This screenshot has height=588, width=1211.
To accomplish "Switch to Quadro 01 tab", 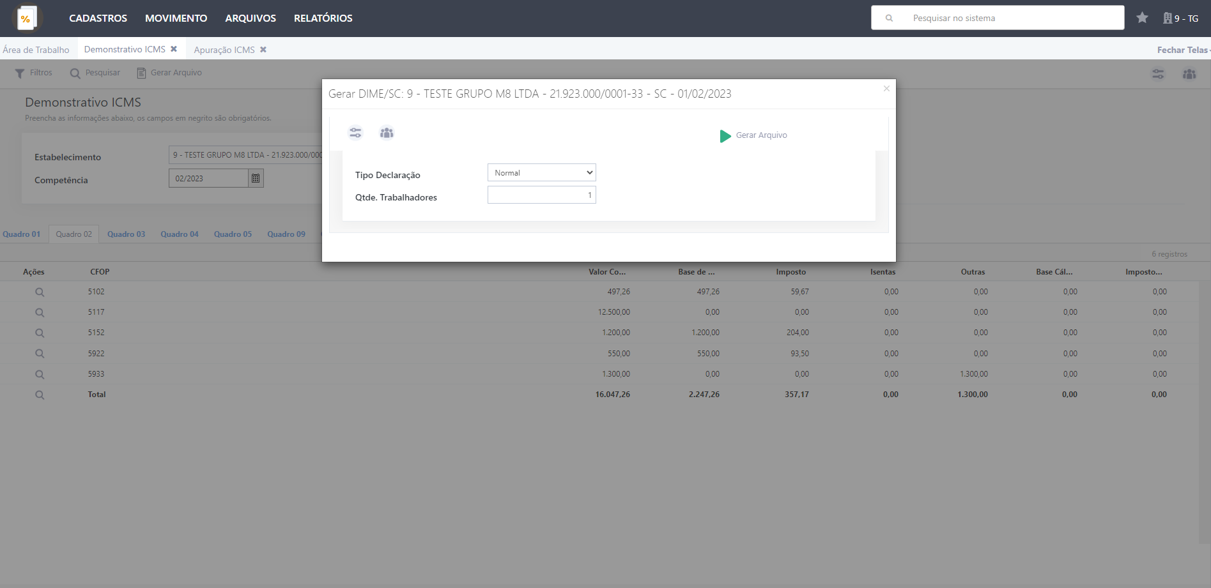I will (x=22, y=234).
